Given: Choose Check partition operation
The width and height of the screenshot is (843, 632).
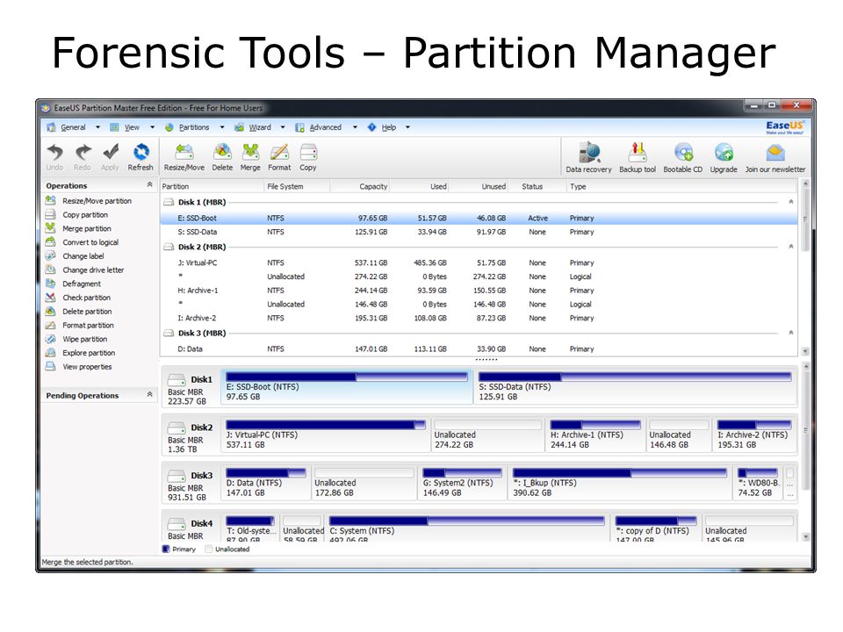Looking at the screenshot, I should point(86,298).
